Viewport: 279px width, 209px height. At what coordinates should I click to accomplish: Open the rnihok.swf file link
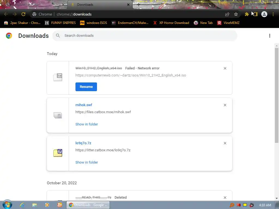point(84,105)
